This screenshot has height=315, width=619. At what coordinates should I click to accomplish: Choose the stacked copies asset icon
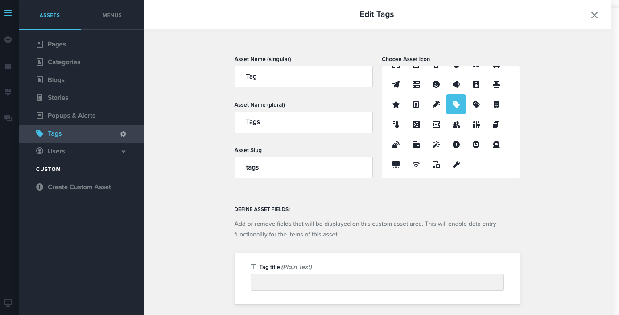click(496, 124)
